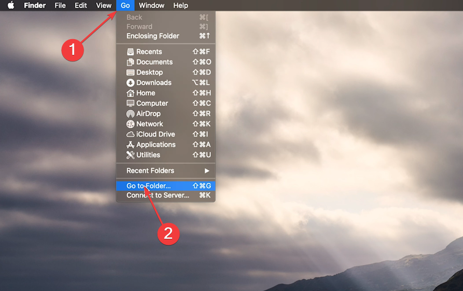Click the Recents clock icon

(x=130, y=51)
